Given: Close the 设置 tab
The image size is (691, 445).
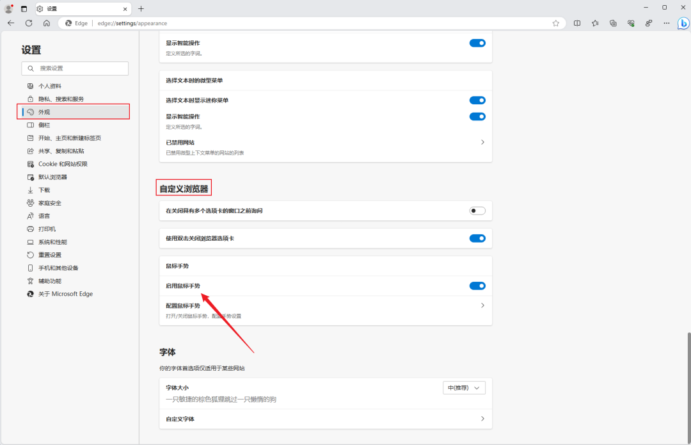Looking at the screenshot, I should point(125,9).
